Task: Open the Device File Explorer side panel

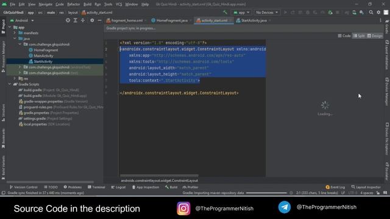Action: (387, 139)
